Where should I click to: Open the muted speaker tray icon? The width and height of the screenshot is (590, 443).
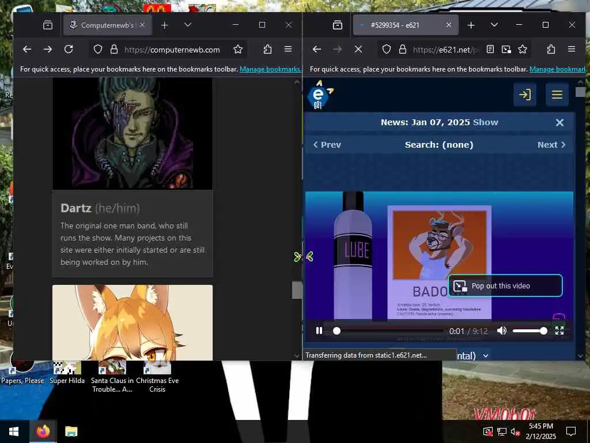click(515, 431)
